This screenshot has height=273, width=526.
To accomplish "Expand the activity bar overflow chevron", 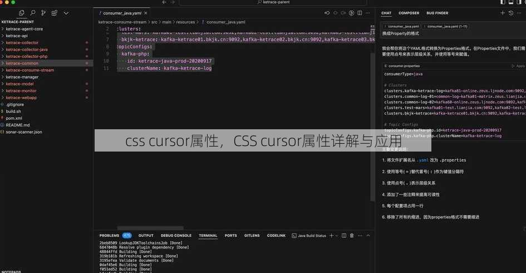I will [66, 13].
